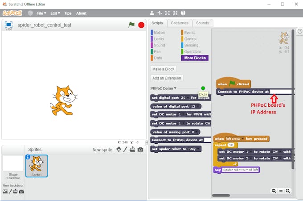303x201 pixels.
Task: Click the Add an Extension button
Action: (x=167, y=78)
